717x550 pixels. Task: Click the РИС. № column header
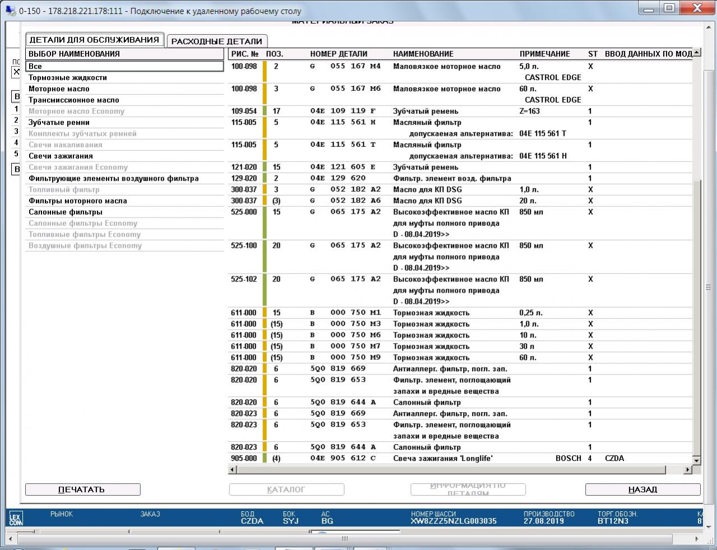click(245, 54)
